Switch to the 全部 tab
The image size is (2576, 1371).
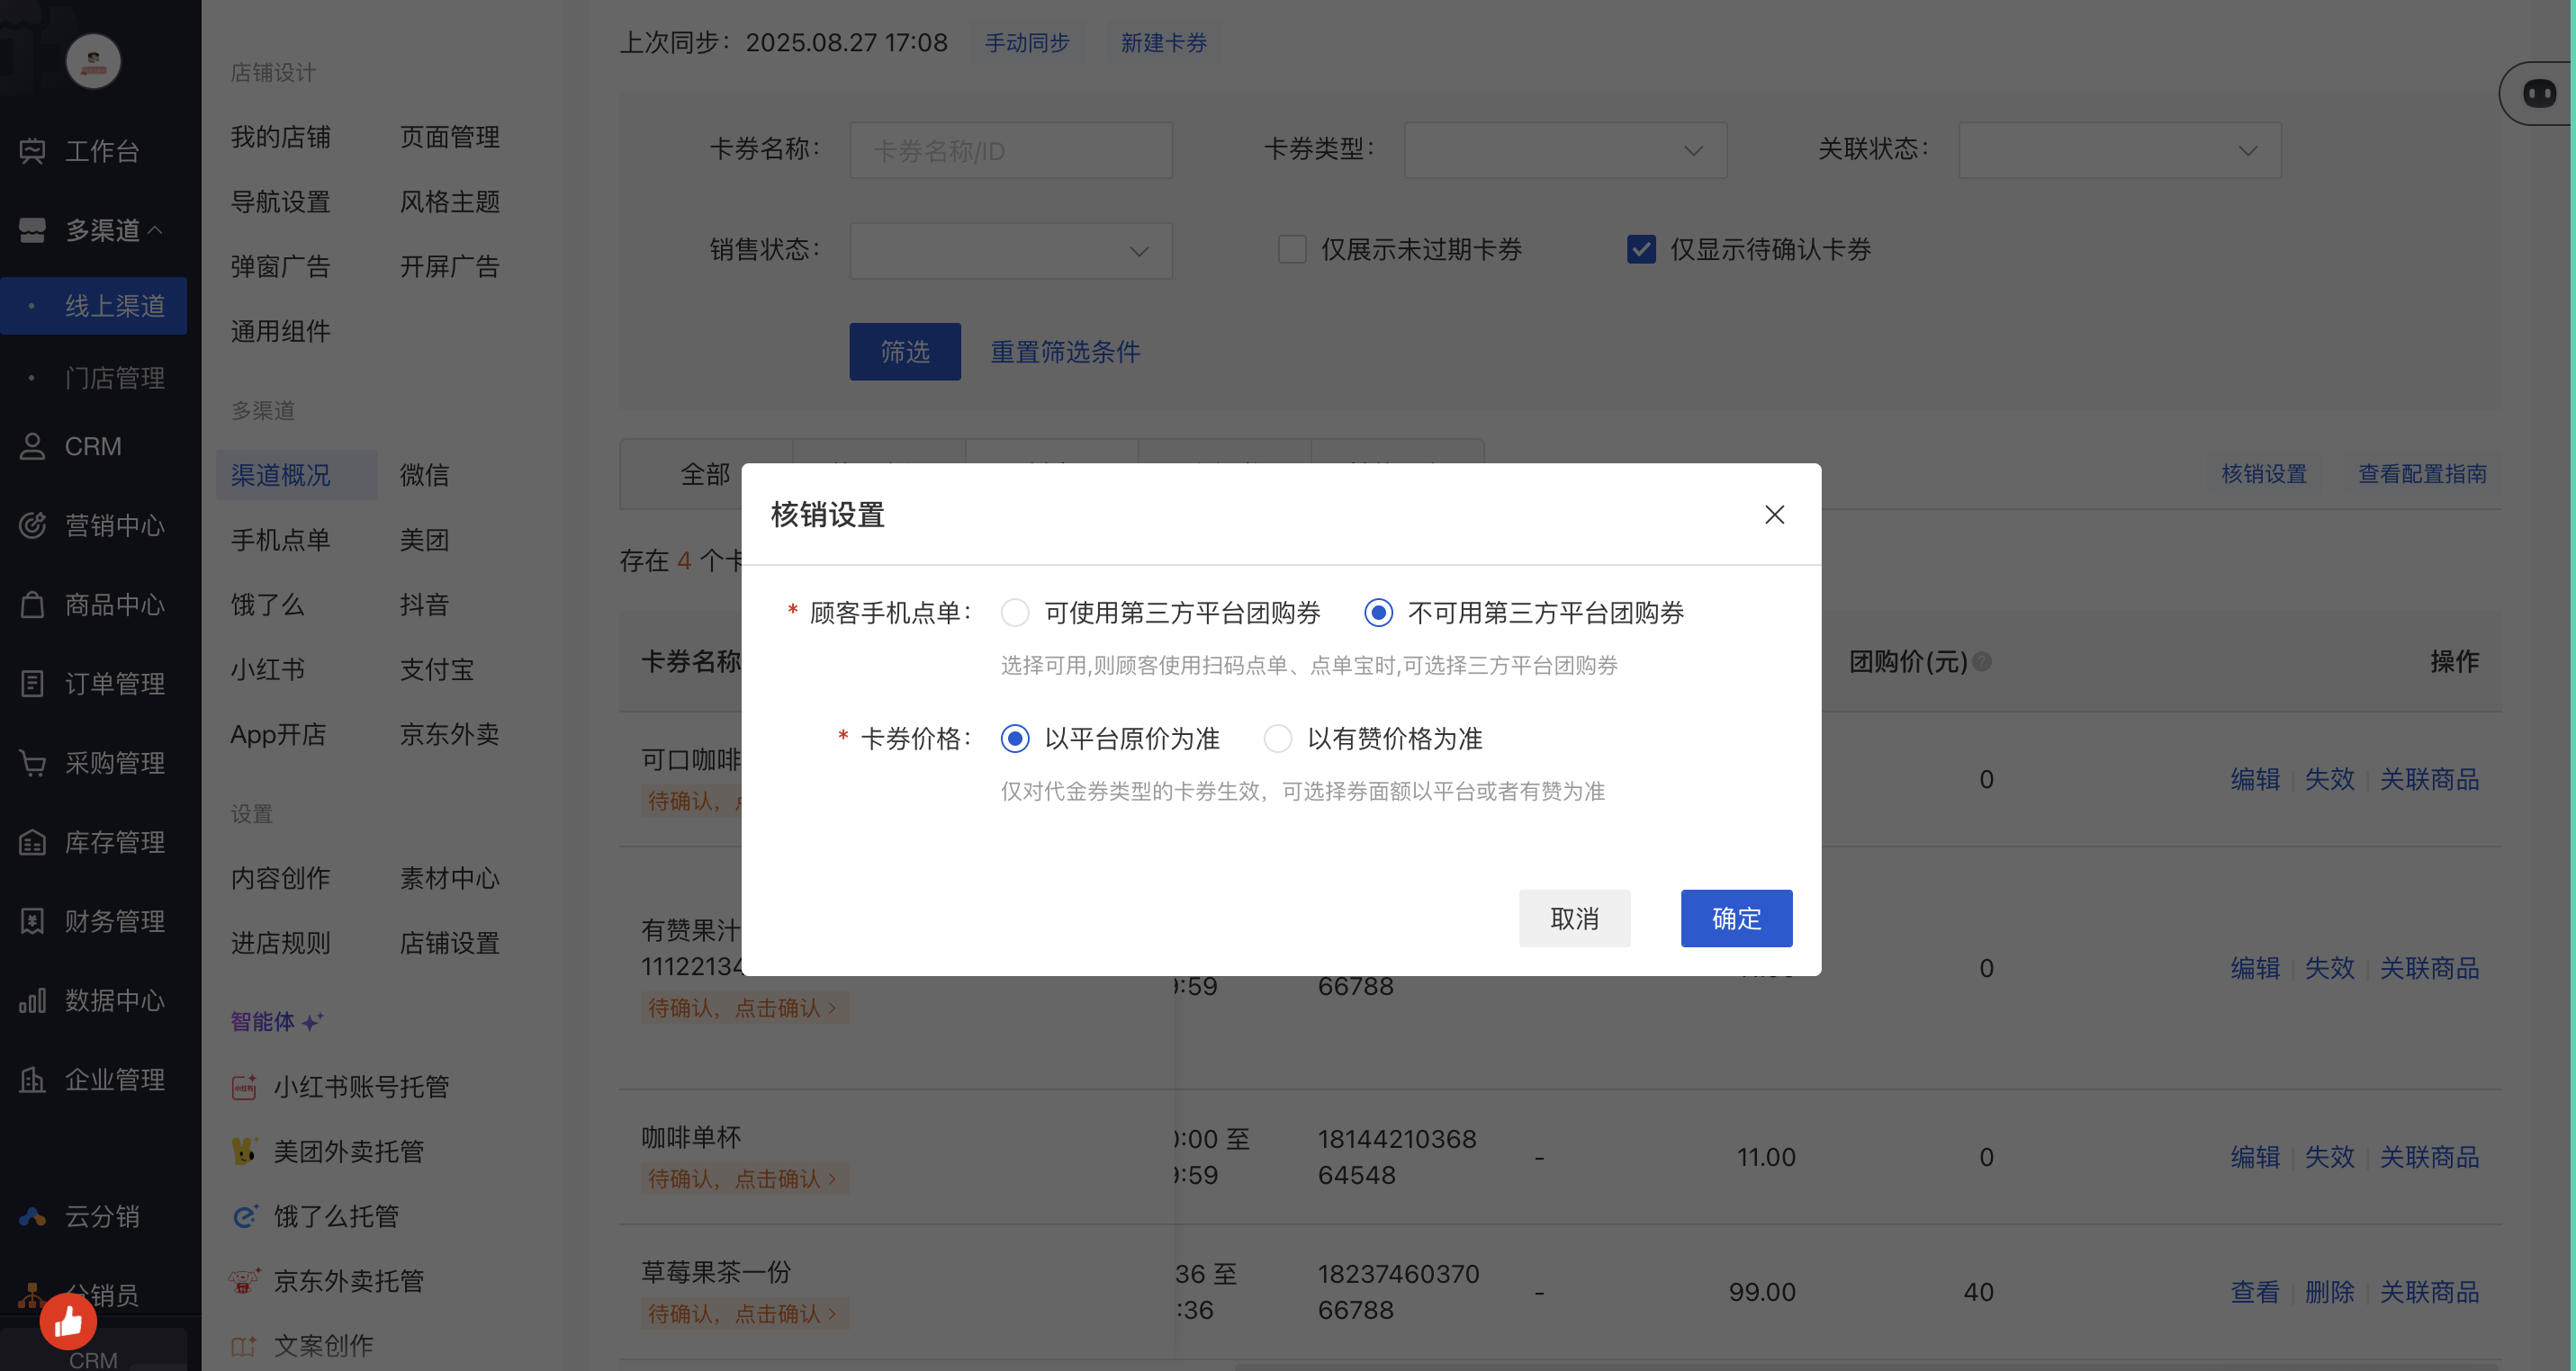(705, 475)
